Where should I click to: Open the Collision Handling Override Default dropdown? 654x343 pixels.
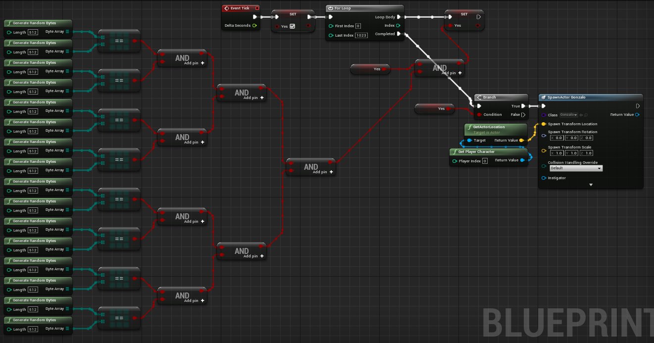tap(576, 168)
